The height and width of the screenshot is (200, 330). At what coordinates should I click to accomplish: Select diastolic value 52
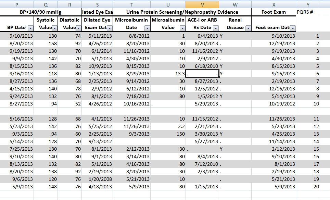pos(69,104)
